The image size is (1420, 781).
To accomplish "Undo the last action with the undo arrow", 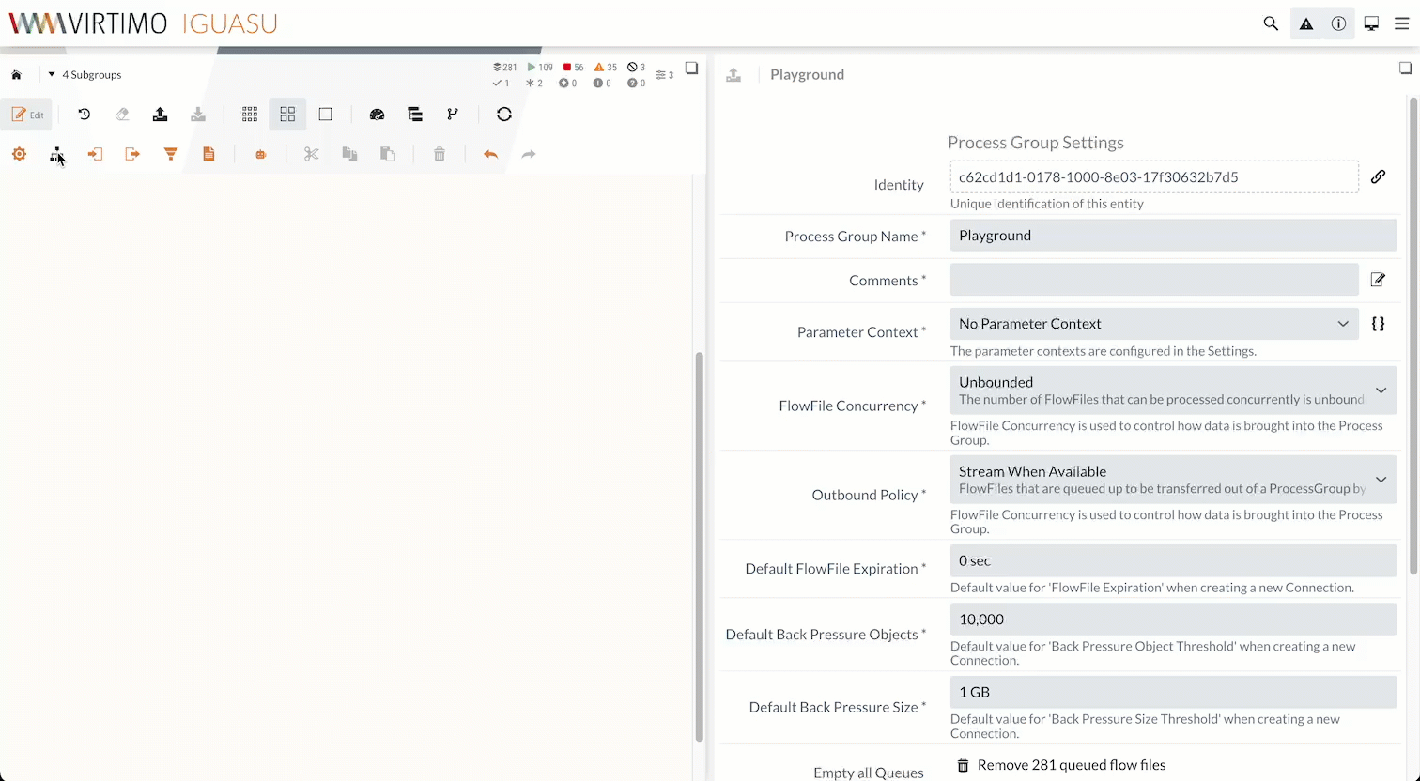I will tap(490, 154).
